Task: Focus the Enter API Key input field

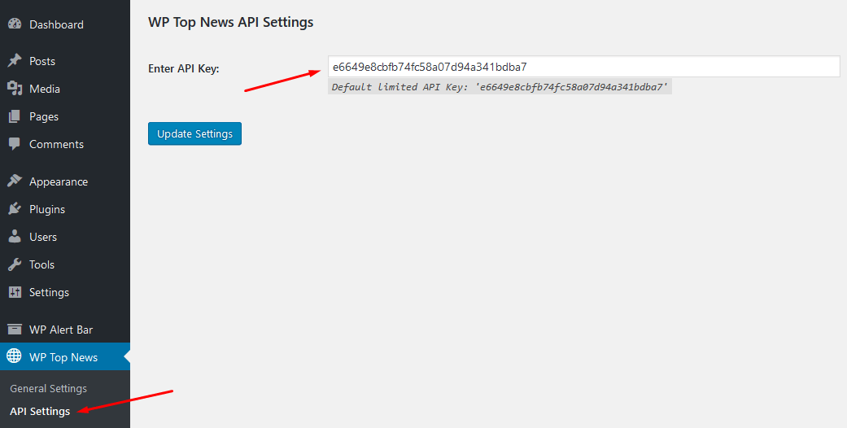Action: click(583, 67)
